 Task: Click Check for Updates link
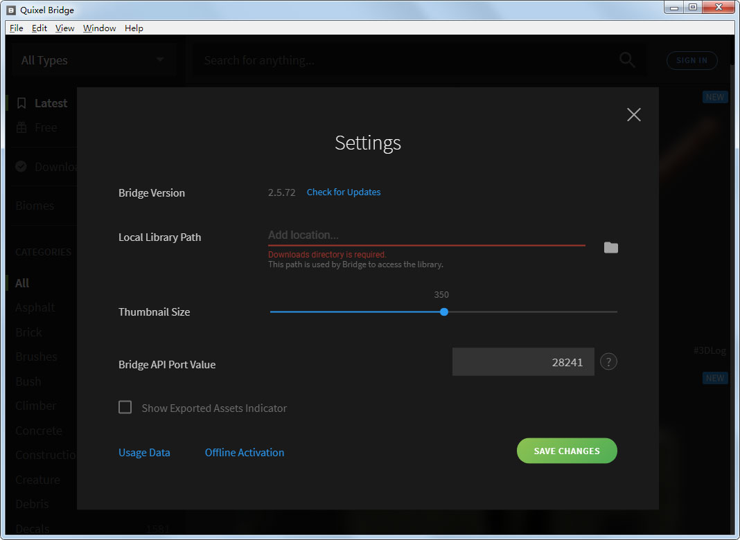point(344,192)
